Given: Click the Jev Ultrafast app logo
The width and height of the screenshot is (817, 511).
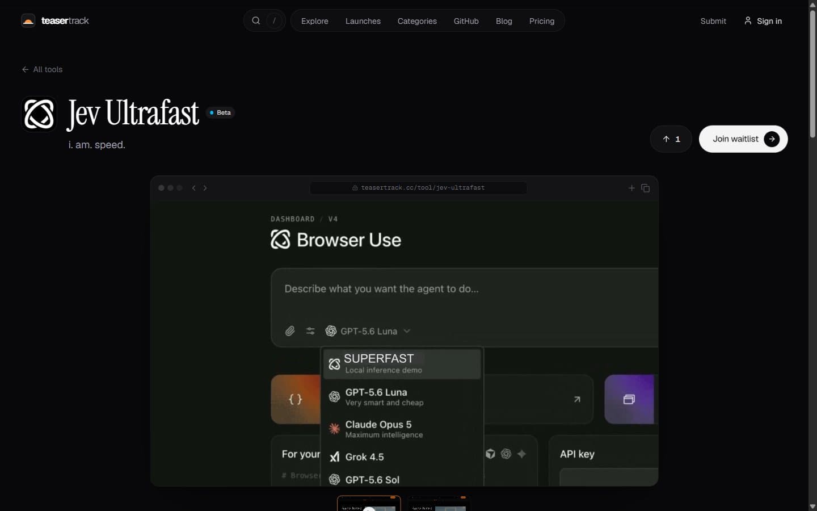Looking at the screenshot, I should pos(39,114).
